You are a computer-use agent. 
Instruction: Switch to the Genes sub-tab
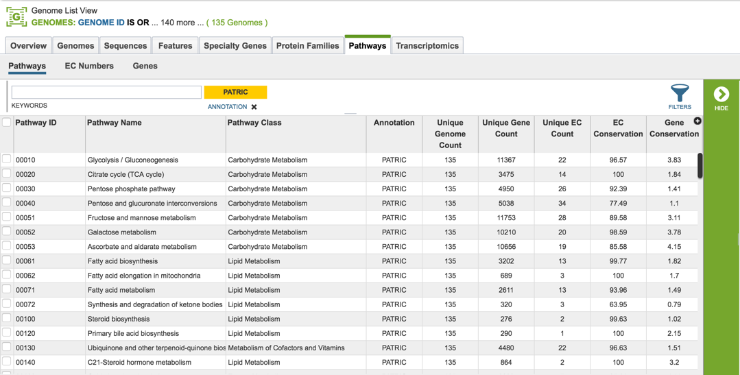point(145,66)
